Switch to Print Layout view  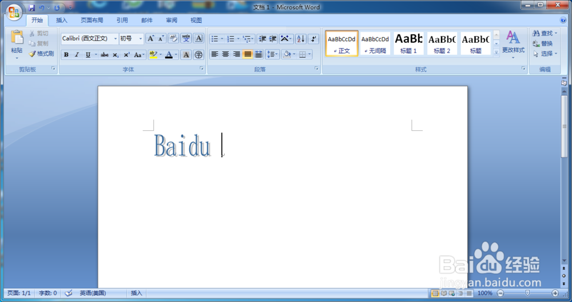(435, 293)
